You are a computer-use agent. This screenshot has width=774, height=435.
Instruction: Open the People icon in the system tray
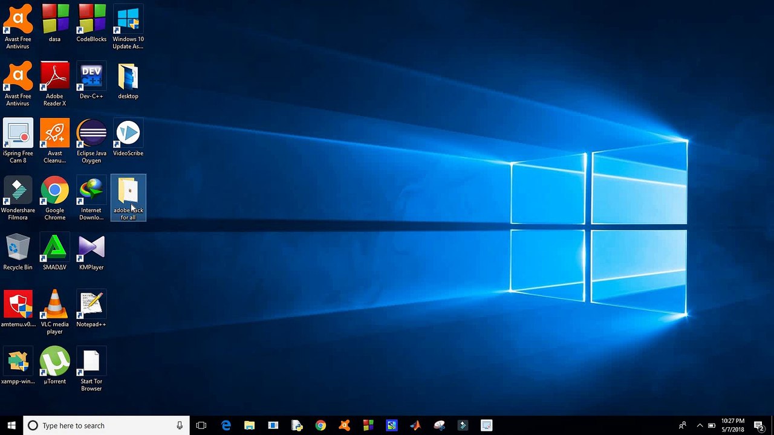683,425
